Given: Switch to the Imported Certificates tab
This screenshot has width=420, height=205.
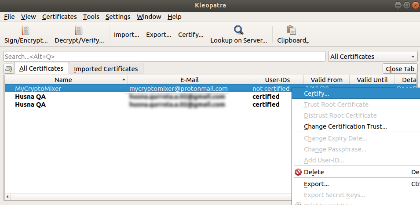Looking at the screenshot, I should tap(106, 69).
